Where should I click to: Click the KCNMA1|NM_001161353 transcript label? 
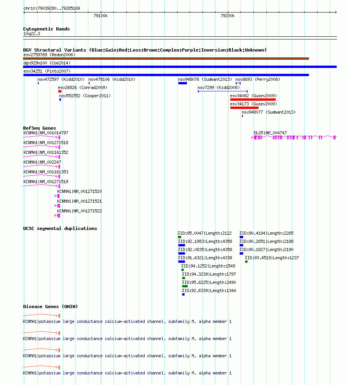(x=46, y=172)
